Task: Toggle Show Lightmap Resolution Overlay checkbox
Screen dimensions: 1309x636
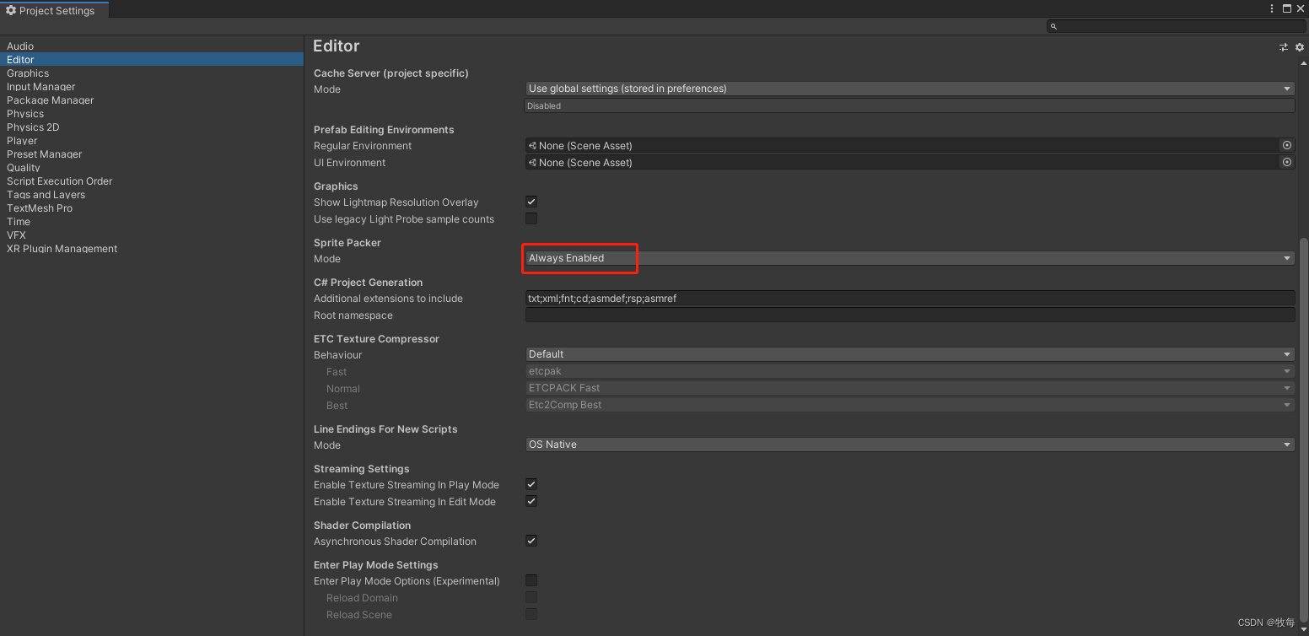Action: point(531,202)
